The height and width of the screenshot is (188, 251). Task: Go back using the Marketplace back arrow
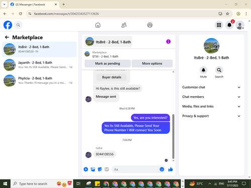pyautogui.click(x=7, y=37)
